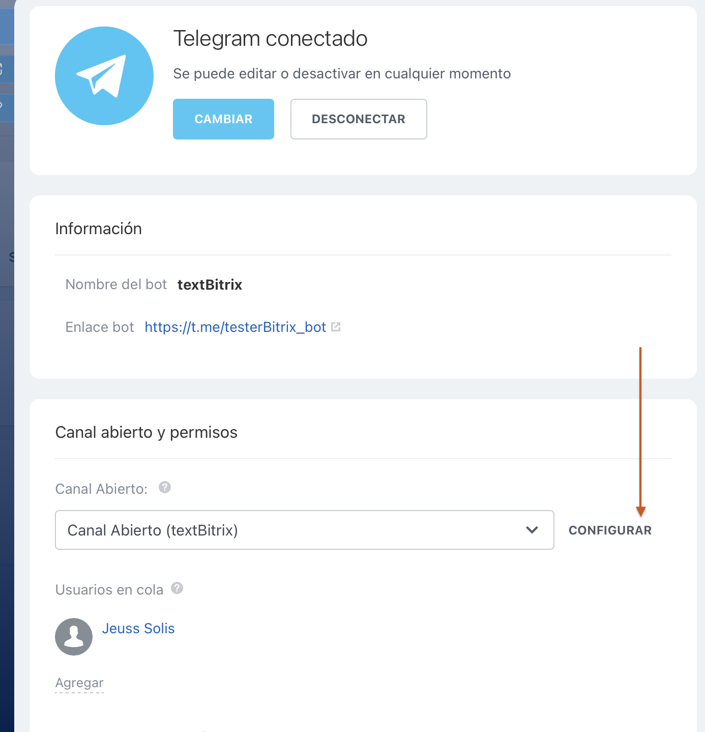Click the textBitrix bot name value
The image size is (705, 732).
coord(210,285)
